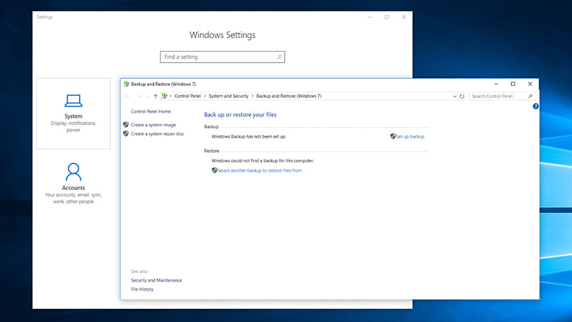Click the Find a setting search box

222,57
